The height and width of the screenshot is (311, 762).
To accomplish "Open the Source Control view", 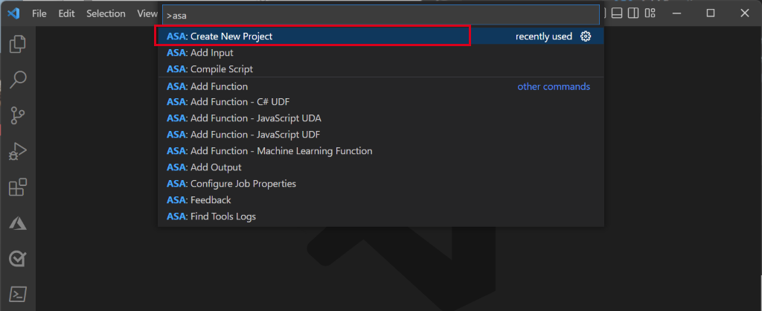I will point(18,115).
